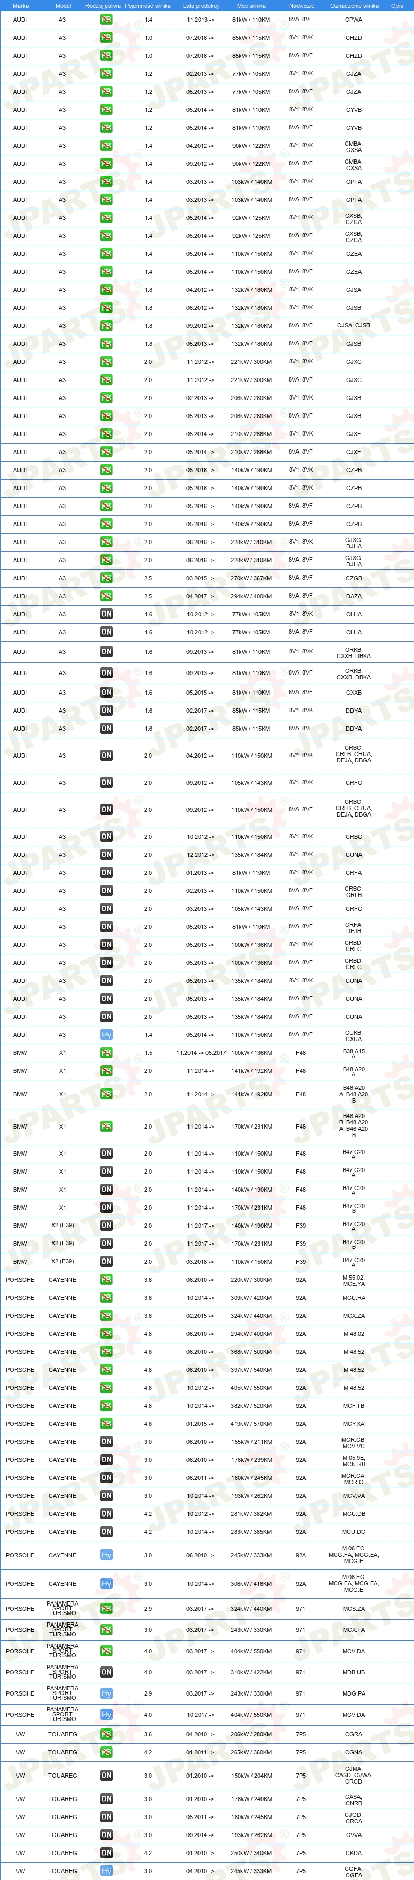Click hybrid Hy icon in Panamera 10.2017 MCV.DA row
Image resolution: width=414 pixels, height=1880 pixels.
[x=106, y=1714]
